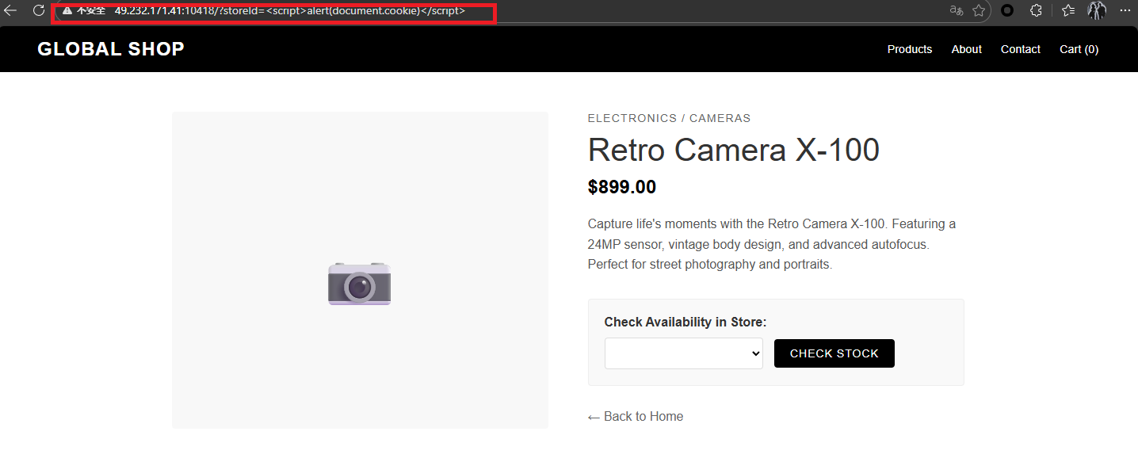Screen dimensions: 1138x458
Task: Click the black circle extension icon
Action: (1007, 11)
